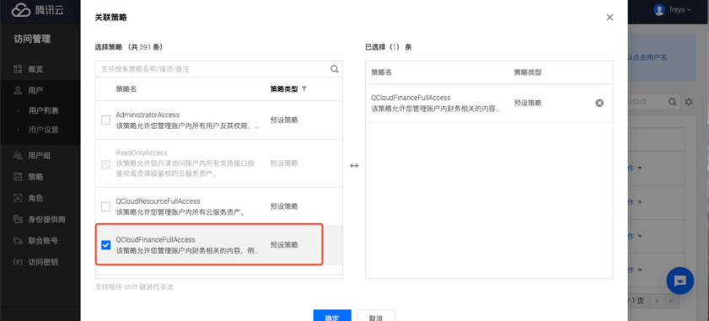Viewport: 709px width, 321px height.
Task: Click the transfer arrows between lists
Action: 354,166
